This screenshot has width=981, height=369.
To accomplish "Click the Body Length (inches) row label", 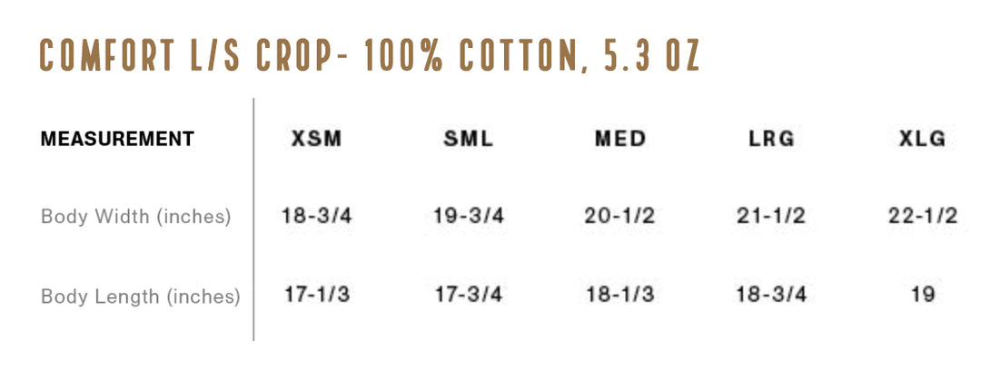I will pyautogui.click(x=141, y=296).
